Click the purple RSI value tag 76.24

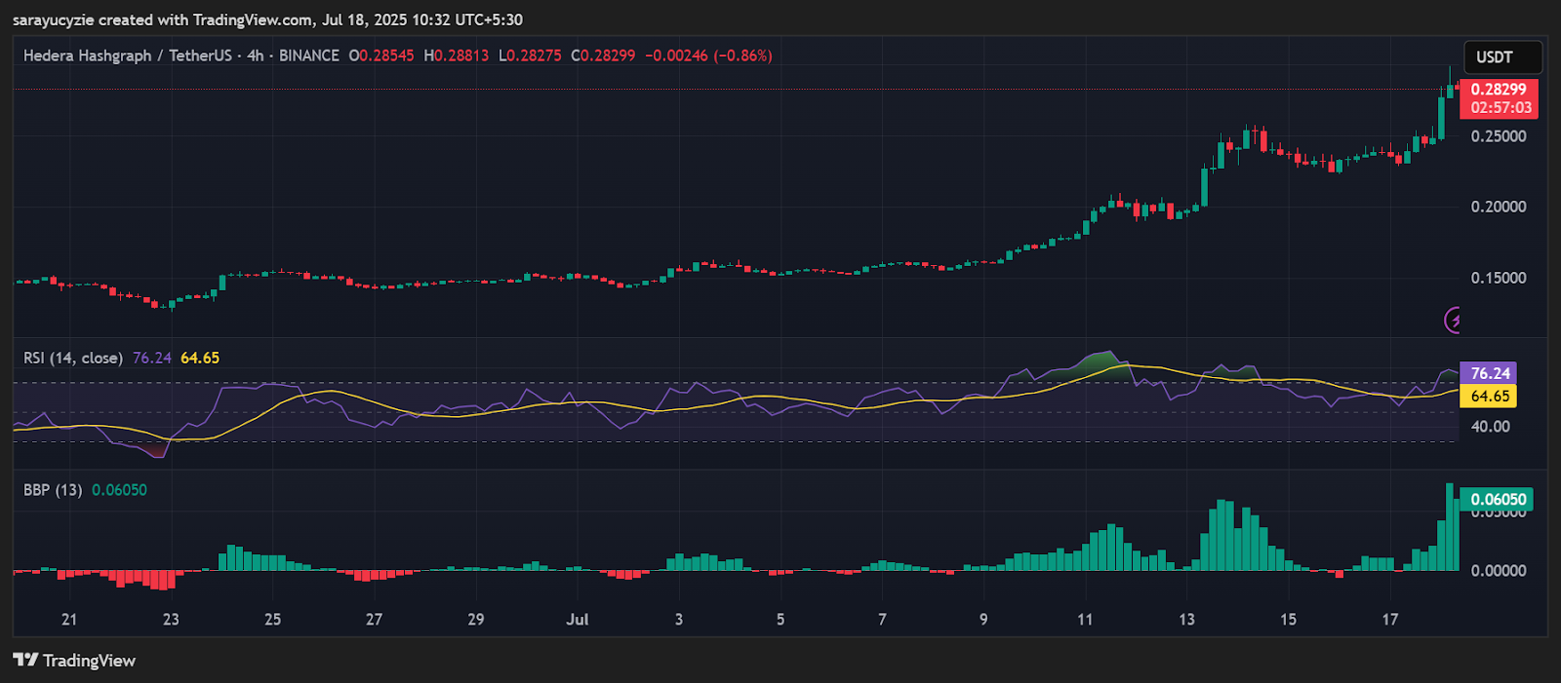pos(1490,373)
